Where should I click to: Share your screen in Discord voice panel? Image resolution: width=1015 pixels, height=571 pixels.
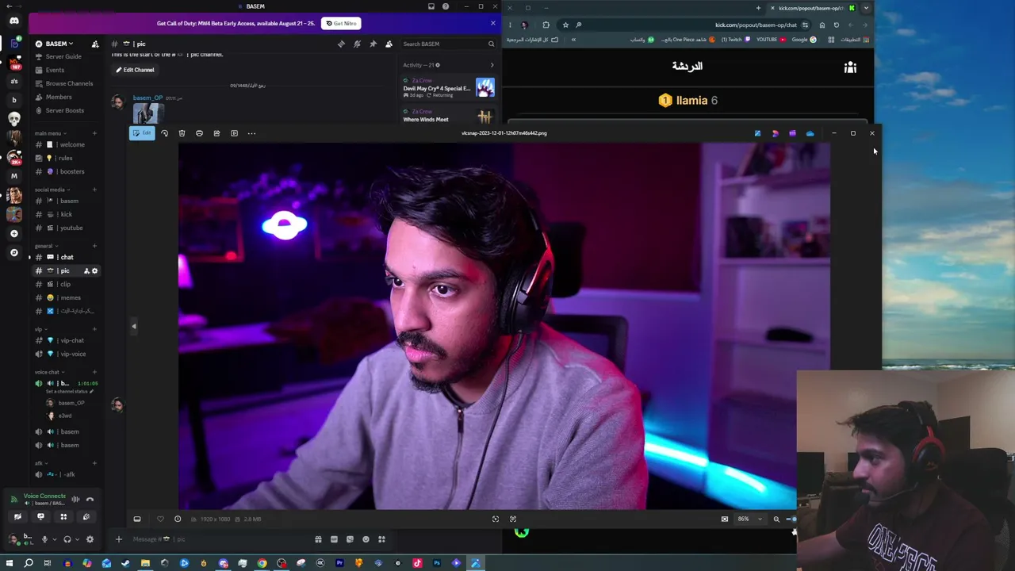[x=40, y=517]
